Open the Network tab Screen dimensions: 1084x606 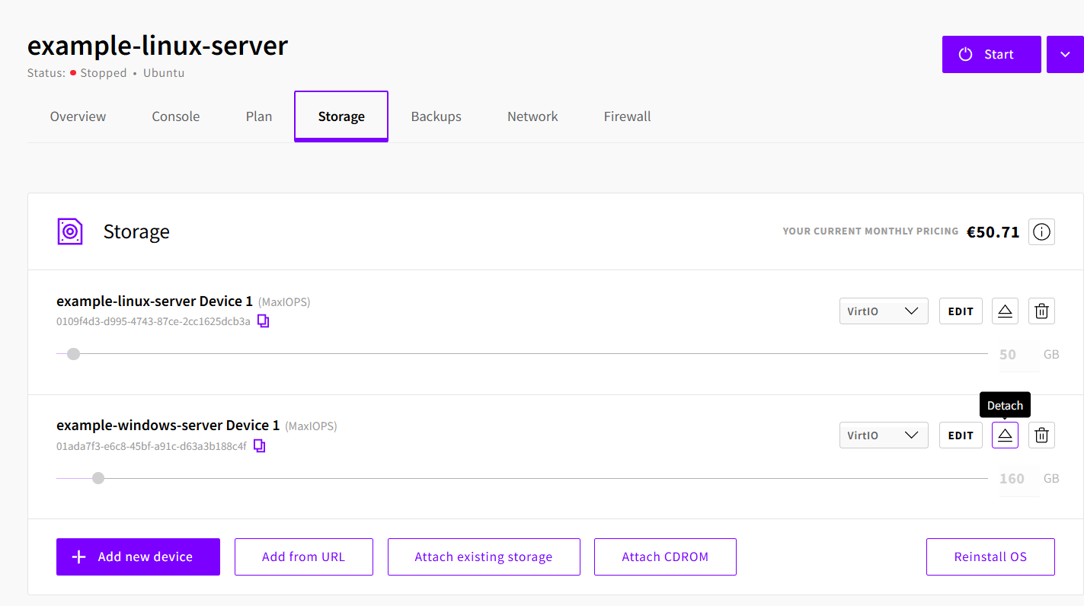tap(532, 116)
